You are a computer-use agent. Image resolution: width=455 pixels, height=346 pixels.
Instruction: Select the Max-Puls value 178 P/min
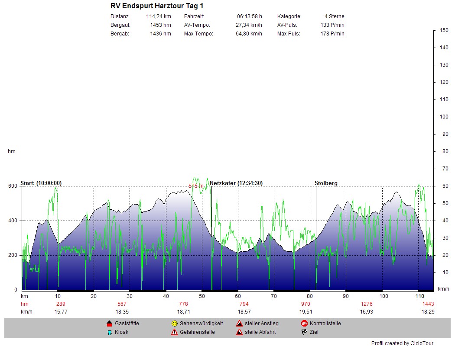click(x=332, y=34)
